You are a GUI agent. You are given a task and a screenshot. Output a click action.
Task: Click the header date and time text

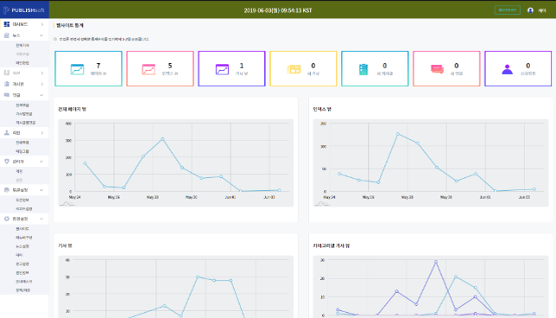pos(278,10)
